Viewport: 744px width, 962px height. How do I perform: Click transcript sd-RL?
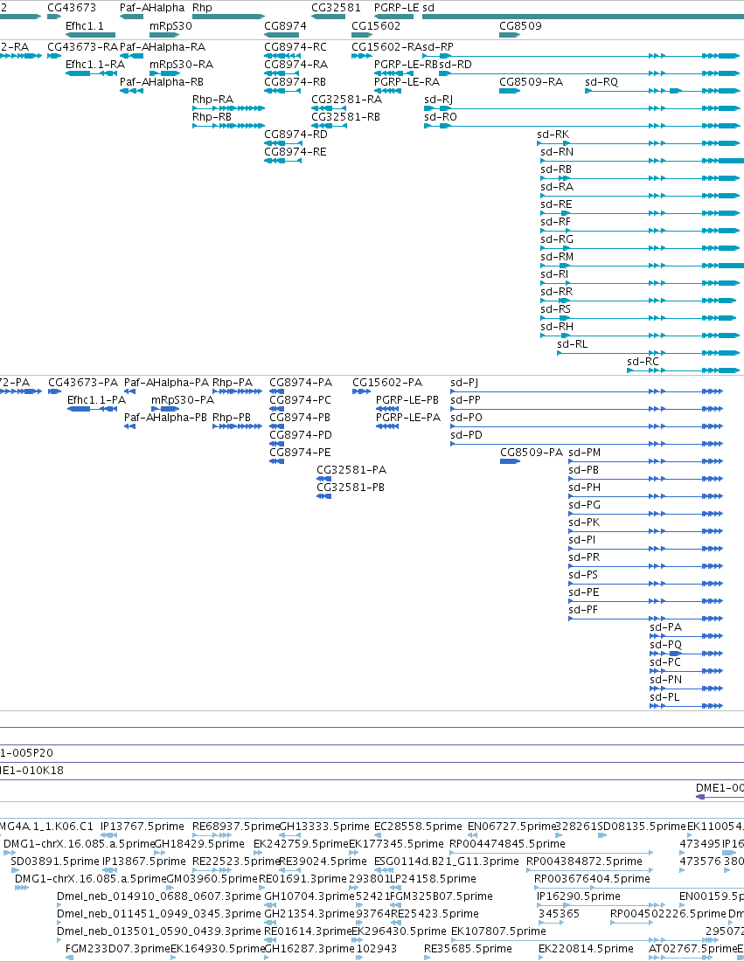572,344
